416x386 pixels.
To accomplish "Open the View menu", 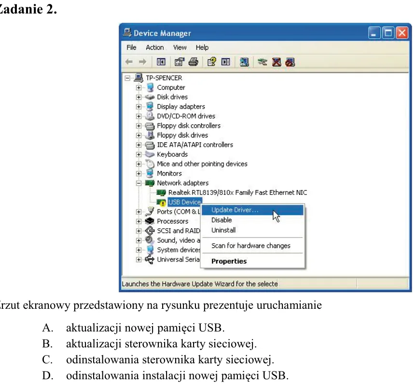I will 180,47.
